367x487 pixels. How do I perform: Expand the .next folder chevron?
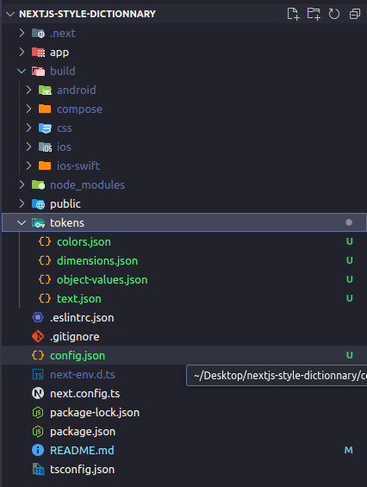(x=22, y=33)
